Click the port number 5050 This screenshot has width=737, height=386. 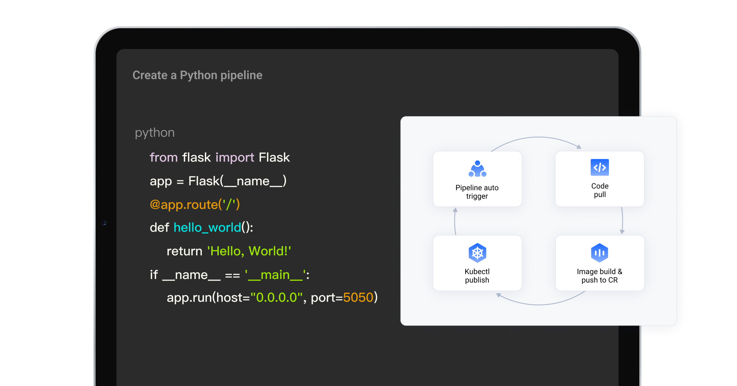point(358,298)
